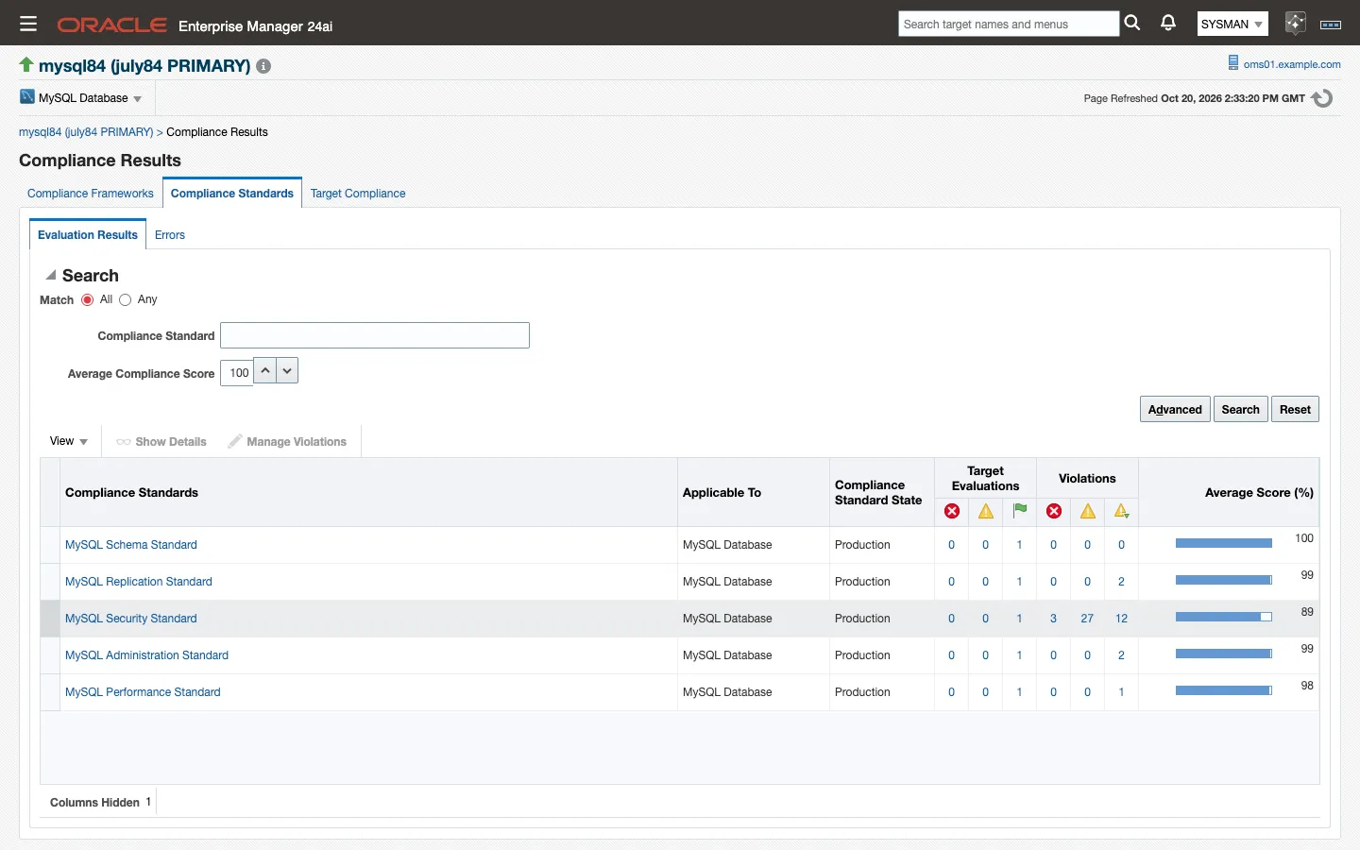The width and height of the screenshot is (1360, 850).
Task: Click the Target Evaluations warning triangle icon
Action: (x=986, y=511)
